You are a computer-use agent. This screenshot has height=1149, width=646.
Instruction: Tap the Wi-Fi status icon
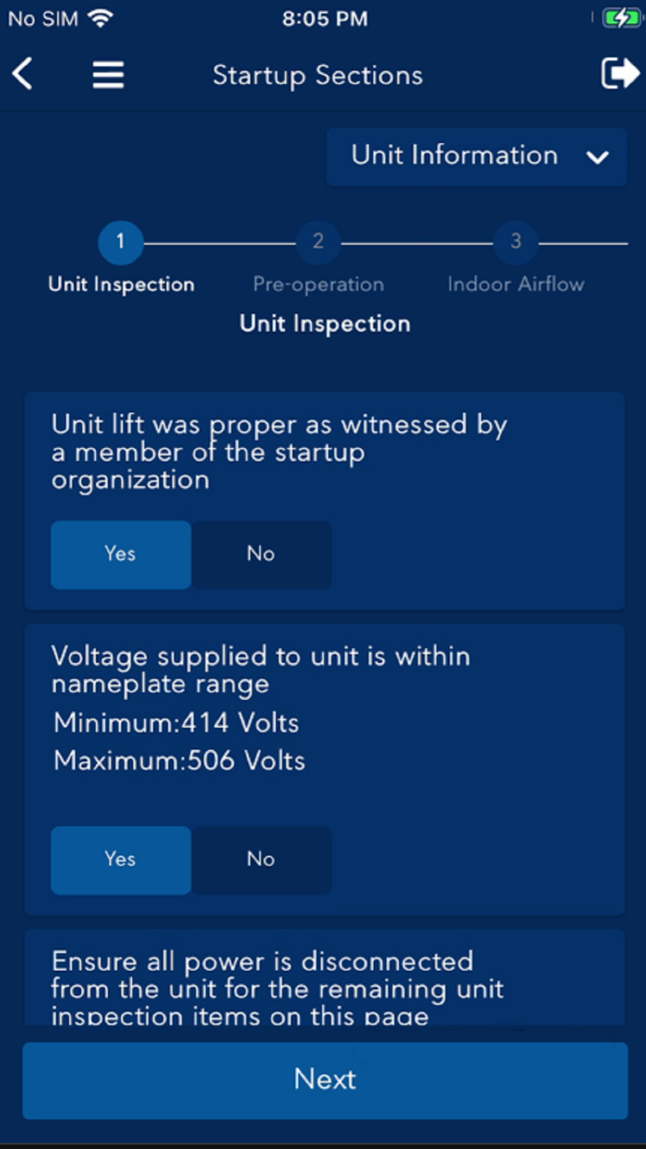pos(102,16)
